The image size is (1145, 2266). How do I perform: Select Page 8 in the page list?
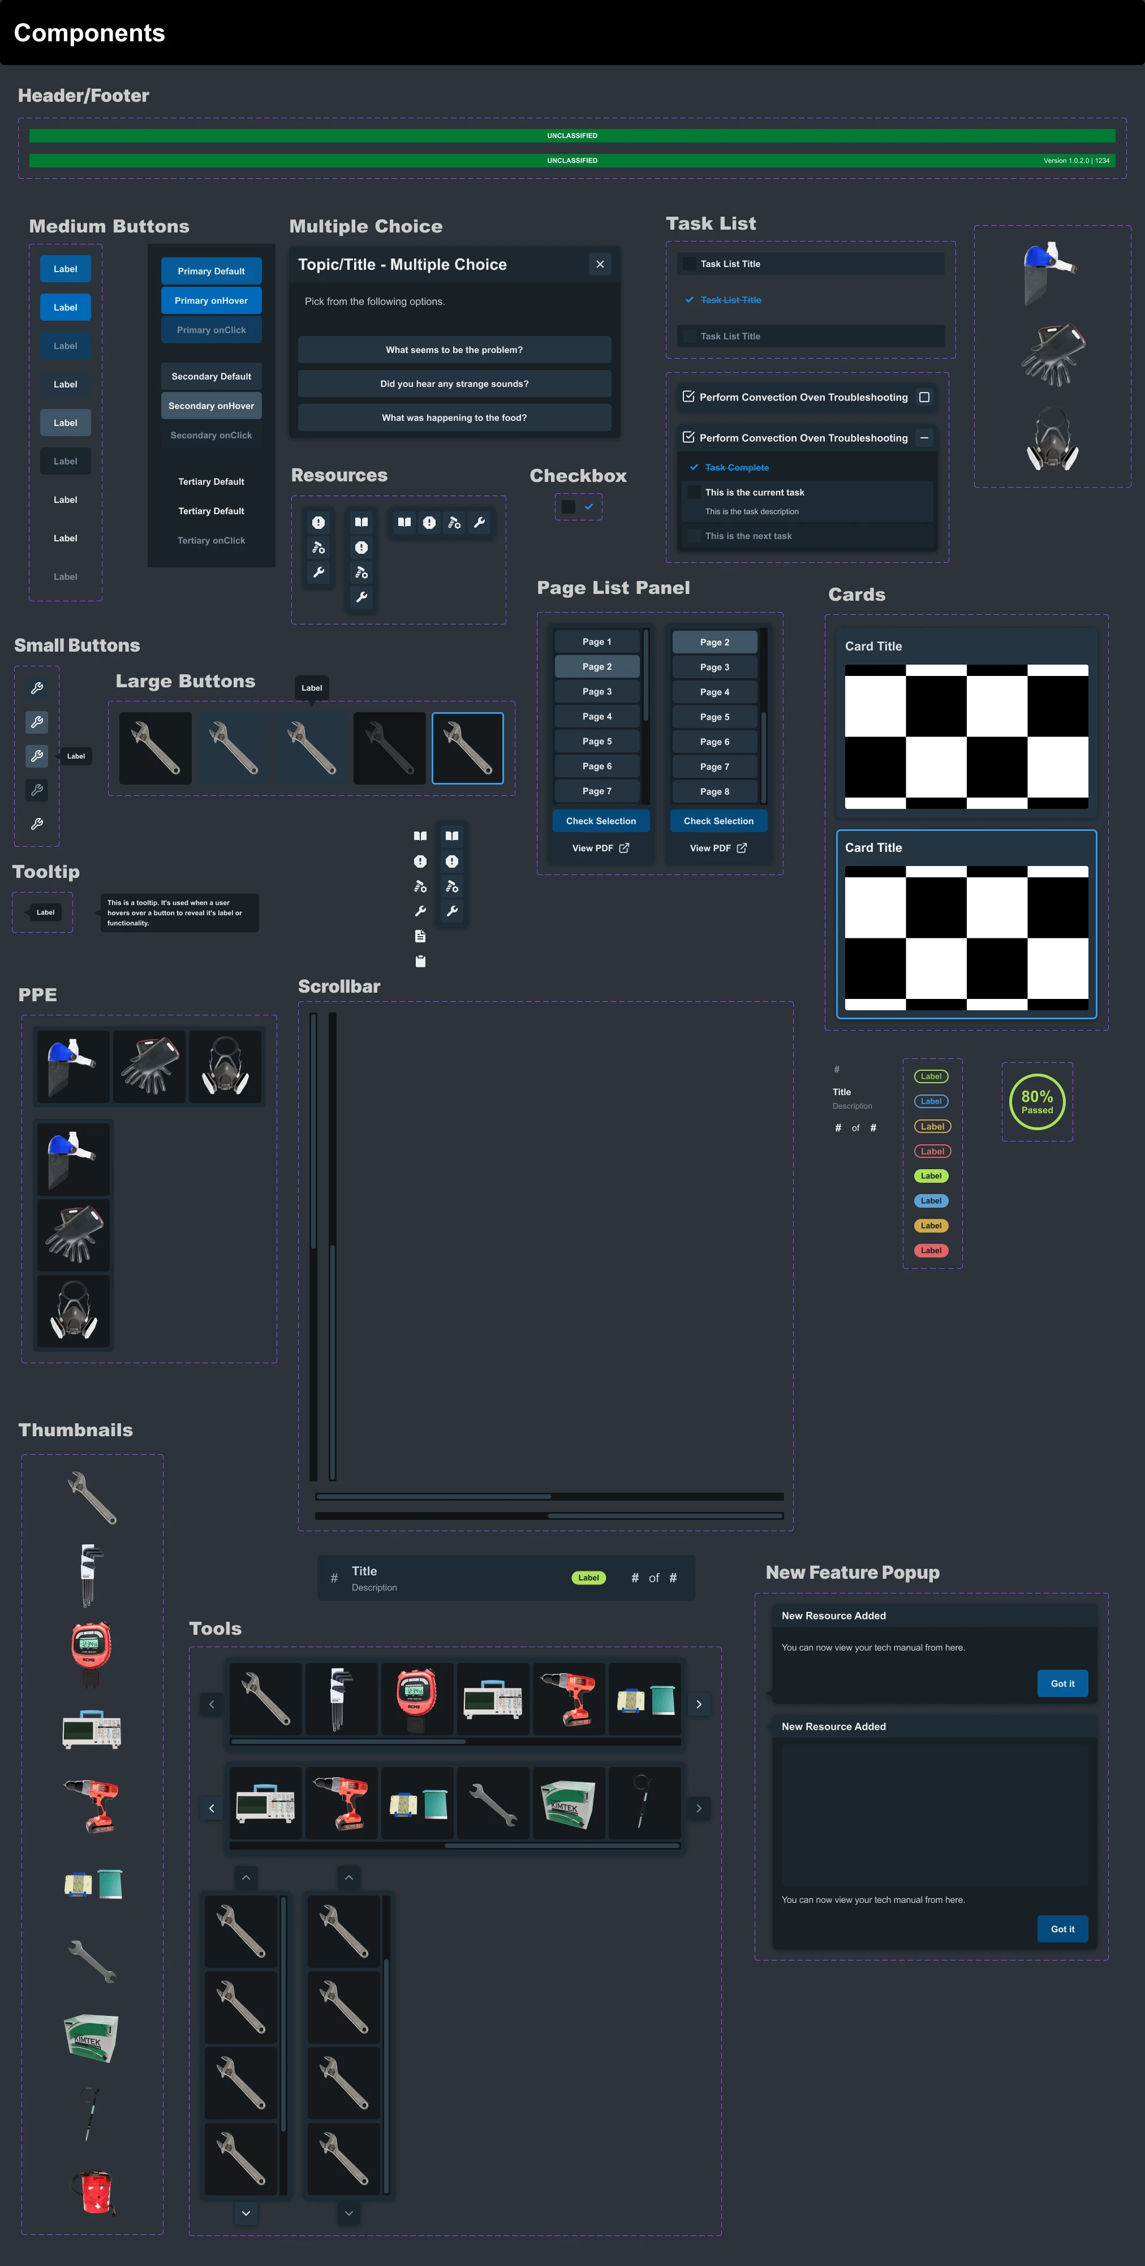(x=714, y=792)
